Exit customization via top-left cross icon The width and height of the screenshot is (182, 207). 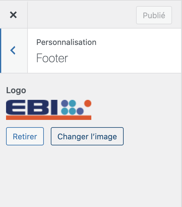tap(13, 15)
